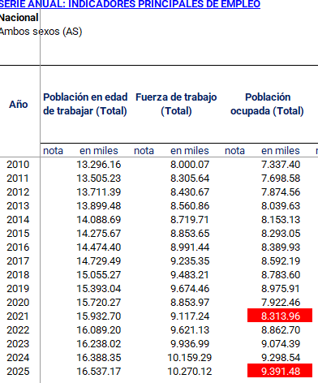Select the year 2010 cell

(18, 165)
